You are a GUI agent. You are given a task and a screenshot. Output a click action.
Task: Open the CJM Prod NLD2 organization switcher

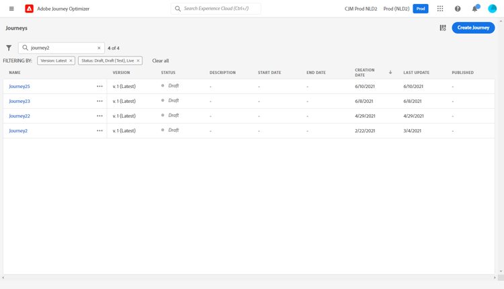pos(361,9)
